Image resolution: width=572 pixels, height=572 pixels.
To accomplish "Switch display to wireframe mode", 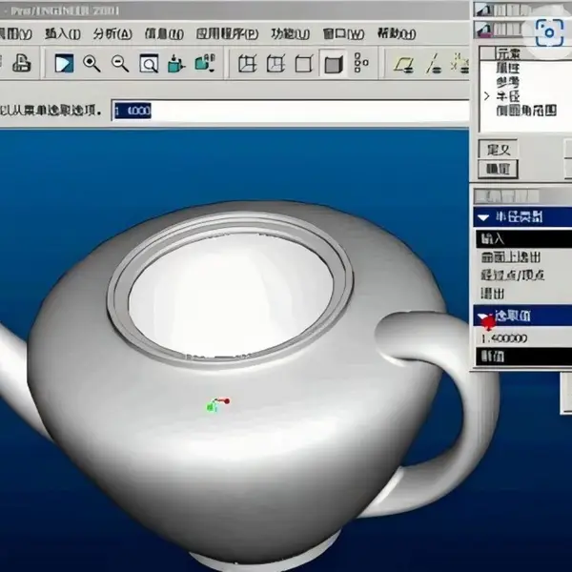I will [247, 64].
